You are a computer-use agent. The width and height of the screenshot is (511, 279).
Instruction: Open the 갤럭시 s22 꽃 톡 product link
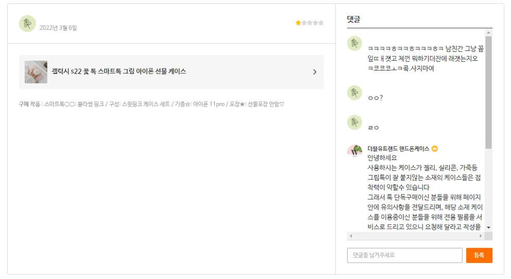tap(119, 72)
